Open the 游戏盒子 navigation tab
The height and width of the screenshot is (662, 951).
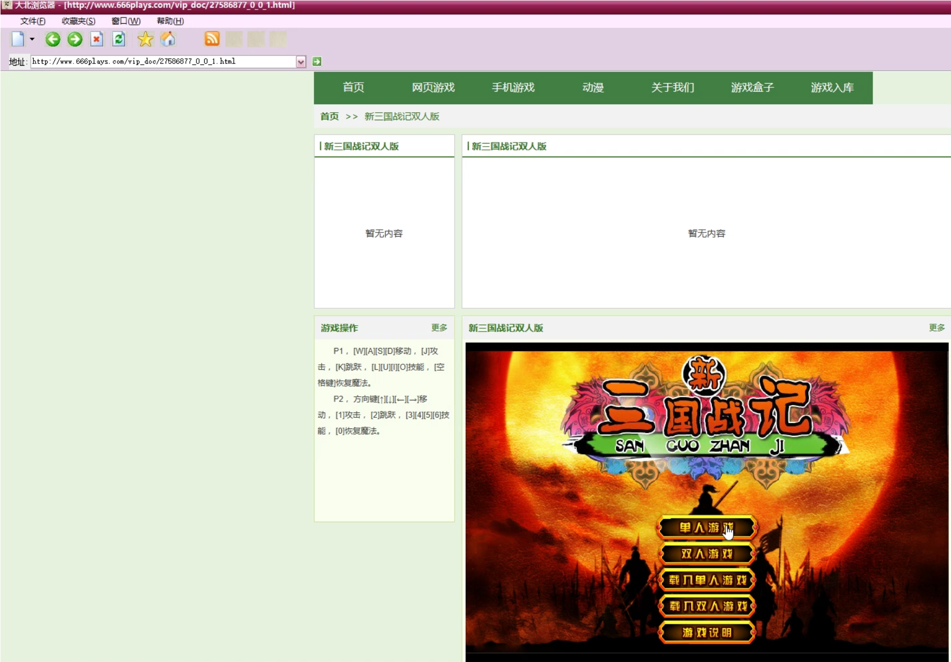[753, 87]
